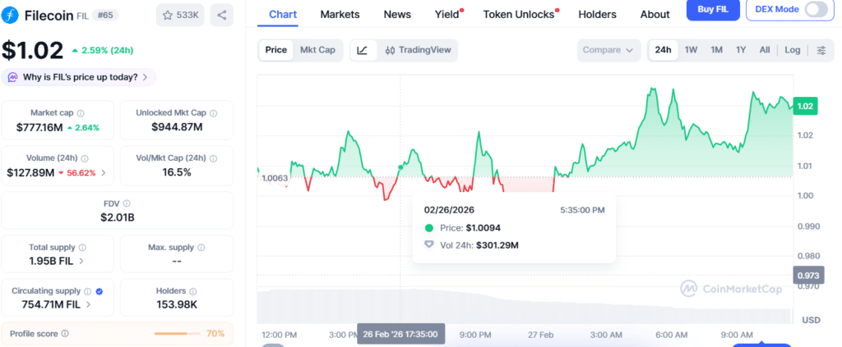The image size is (842, 347).
Task: Click the Vol 24h $301.29M tooltip value
Action: pos(497,245)
